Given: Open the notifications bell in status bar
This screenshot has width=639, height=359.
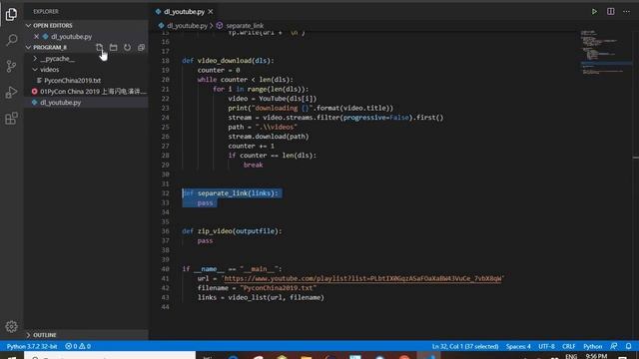Looking at the screenshot, I should (x=628, y=346).
